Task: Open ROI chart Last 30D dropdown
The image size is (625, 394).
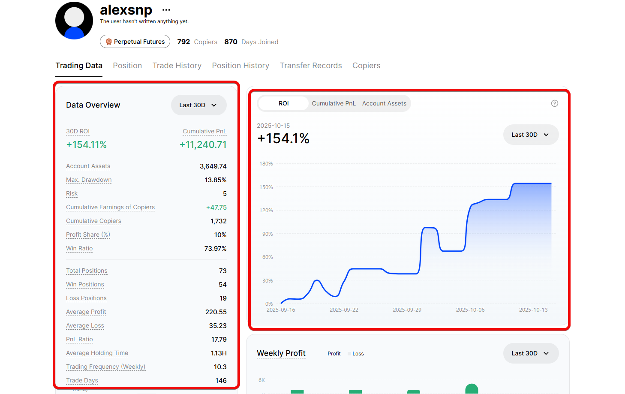Action: click(530, 135)
